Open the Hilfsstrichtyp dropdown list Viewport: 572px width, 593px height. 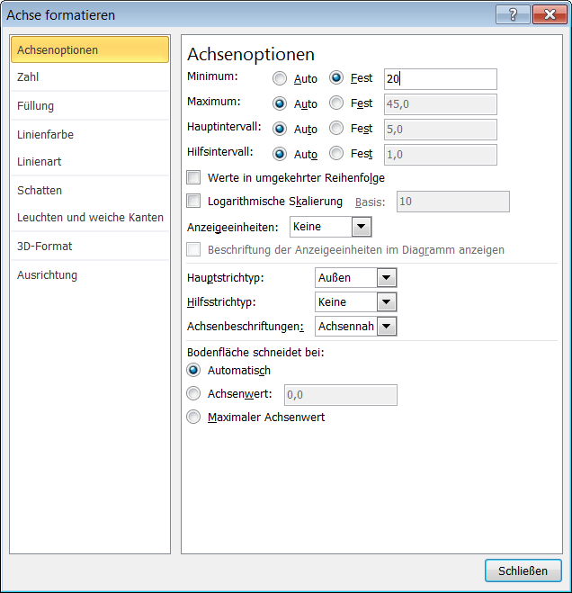point(387,302)
